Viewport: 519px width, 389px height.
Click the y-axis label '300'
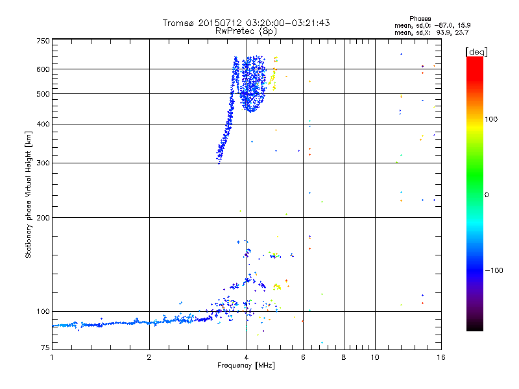(x=43, y=163)
